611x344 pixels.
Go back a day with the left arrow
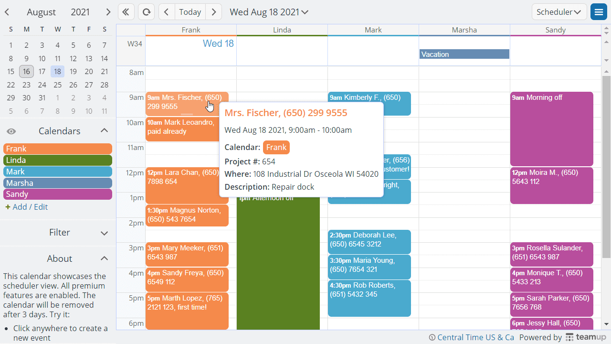166,11
